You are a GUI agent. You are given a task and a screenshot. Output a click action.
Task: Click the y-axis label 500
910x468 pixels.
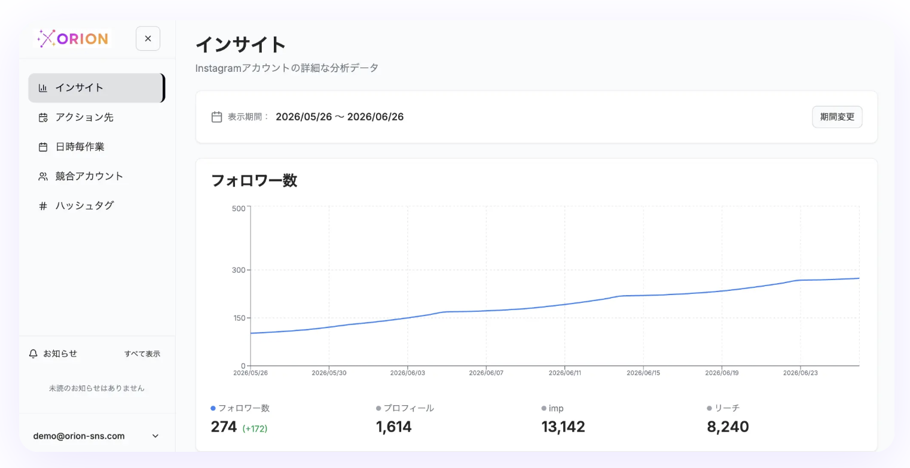pos(239,208)
